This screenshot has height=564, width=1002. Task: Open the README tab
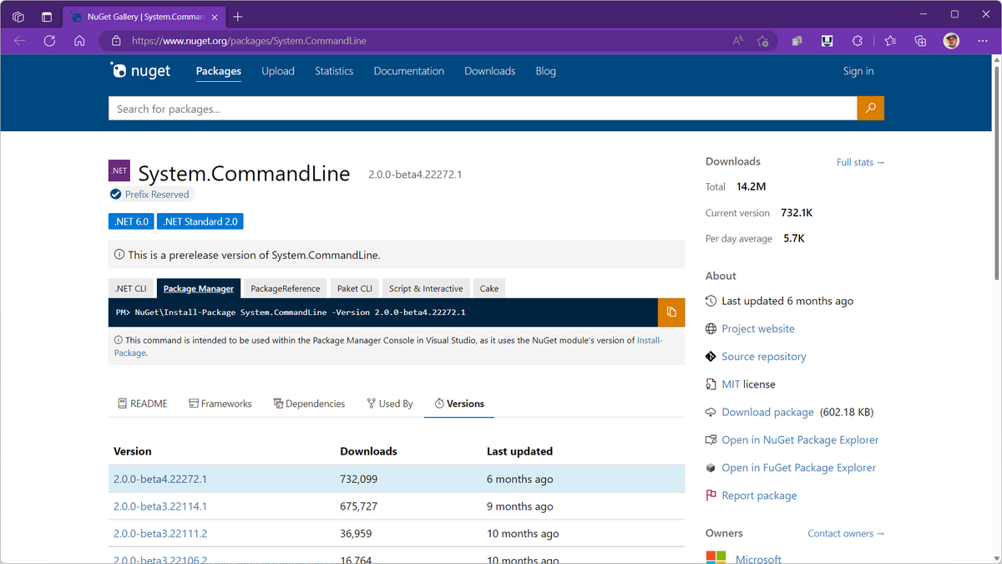(143, 404)
